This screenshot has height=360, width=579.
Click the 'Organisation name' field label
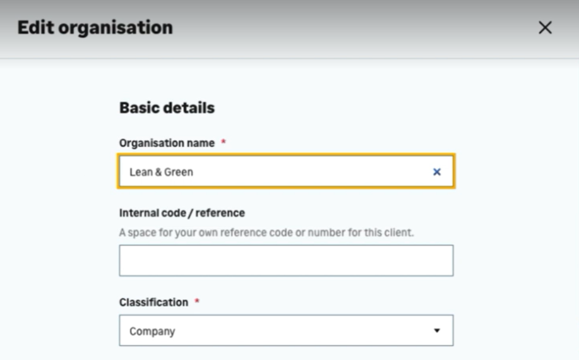(x=167, y=143)
